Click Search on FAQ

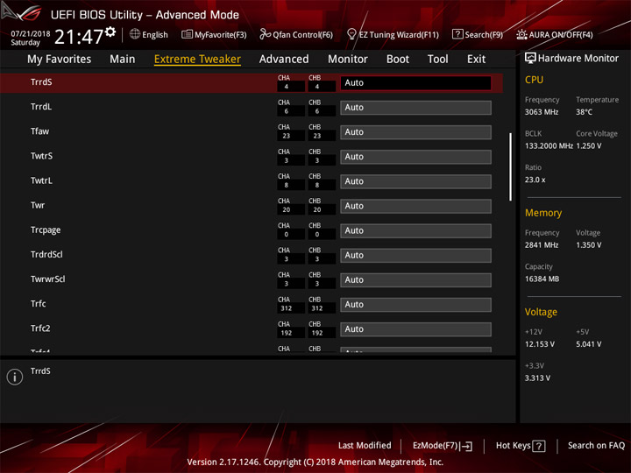(x=596, y=445)
